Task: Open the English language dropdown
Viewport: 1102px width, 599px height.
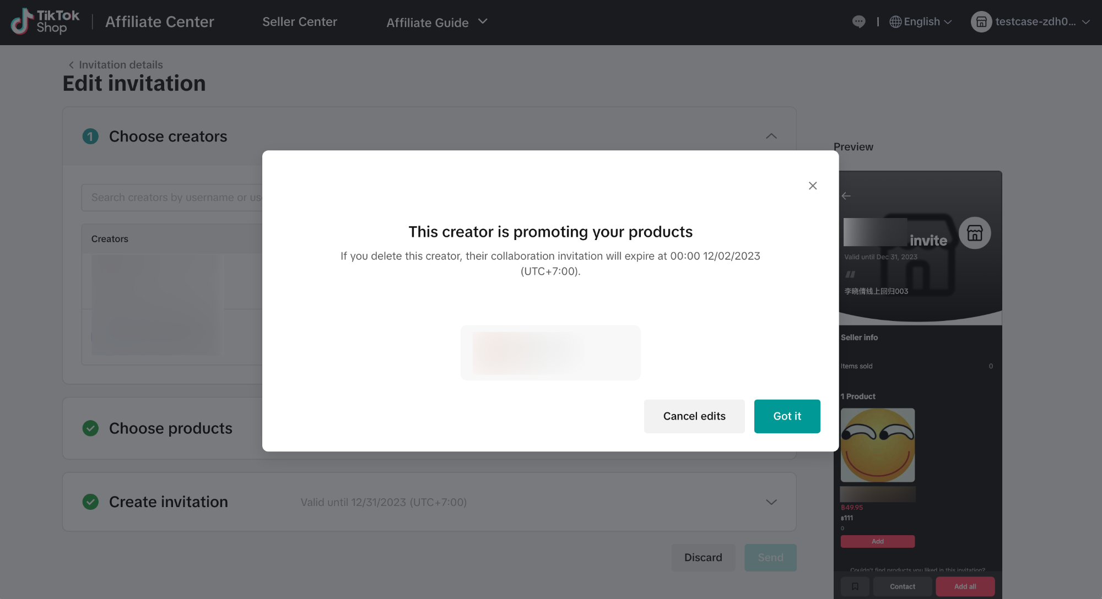Action: click(921, 21)
